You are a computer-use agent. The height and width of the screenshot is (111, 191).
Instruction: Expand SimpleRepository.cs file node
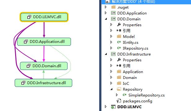117,95
